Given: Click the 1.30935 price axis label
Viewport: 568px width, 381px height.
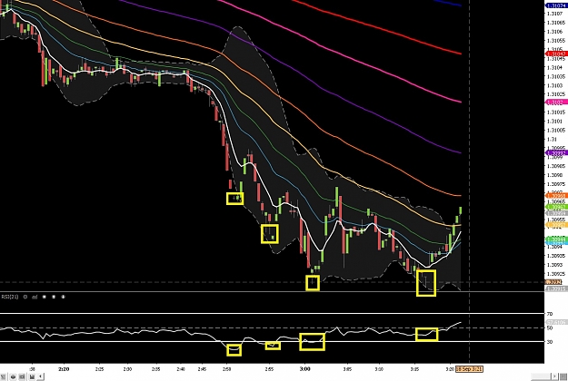Looking at the screenshot, I should (556, 256).
